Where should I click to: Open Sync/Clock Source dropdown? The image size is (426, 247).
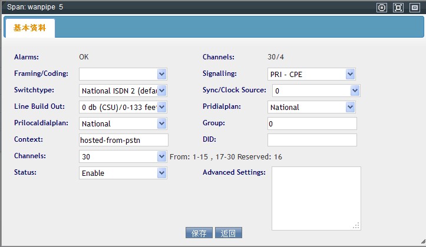click(313, 91)
